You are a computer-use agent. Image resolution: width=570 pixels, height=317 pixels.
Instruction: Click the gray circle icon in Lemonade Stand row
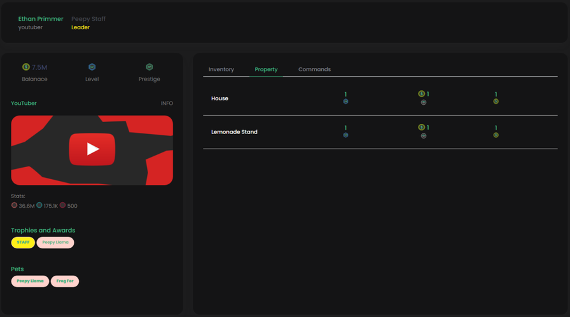(x=424, y=136)
